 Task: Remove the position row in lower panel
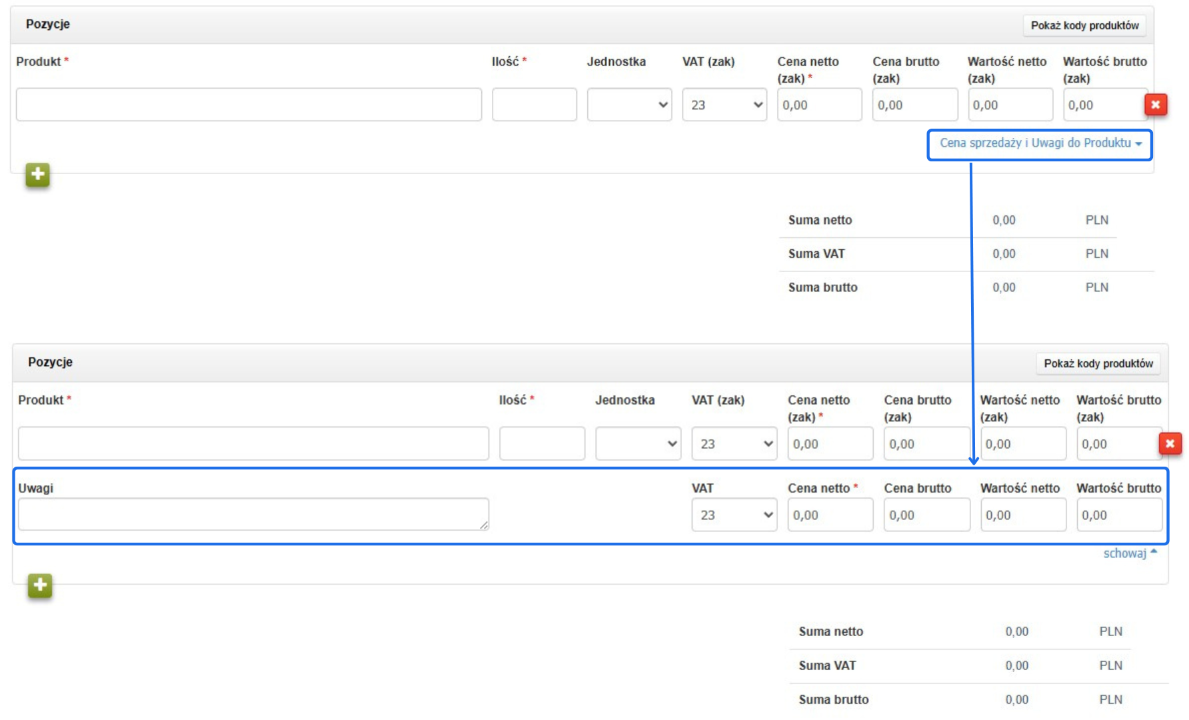coord(1170,444)
